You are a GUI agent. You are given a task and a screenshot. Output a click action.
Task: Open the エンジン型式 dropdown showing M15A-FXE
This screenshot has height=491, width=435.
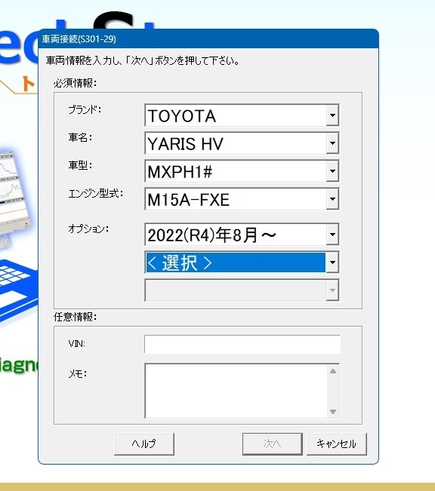pyautogui.click(x=242, y=199)
